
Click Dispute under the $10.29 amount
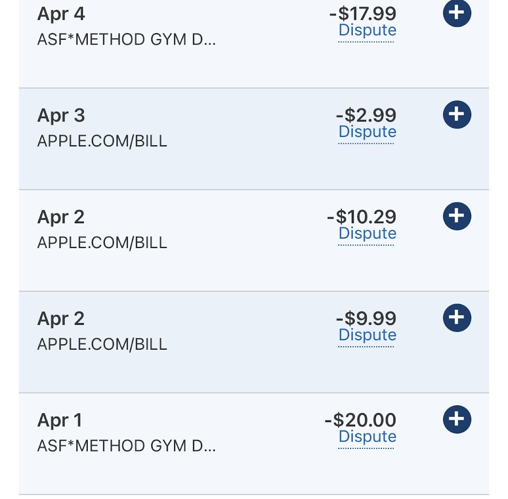(367, 234)
